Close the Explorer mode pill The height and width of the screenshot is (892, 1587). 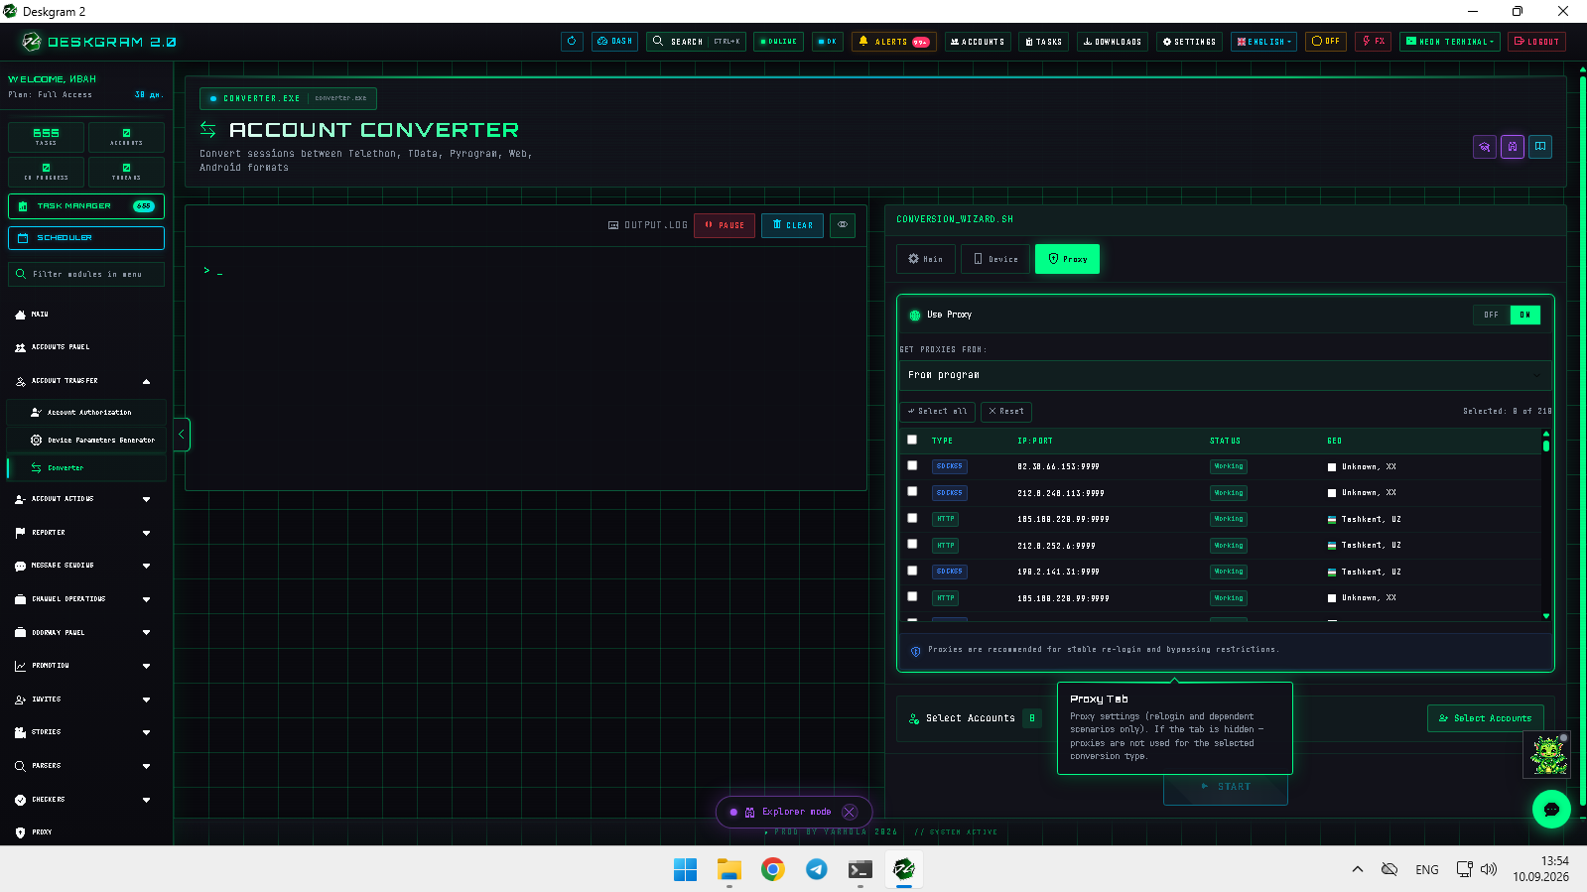click(x=849, y=812)
